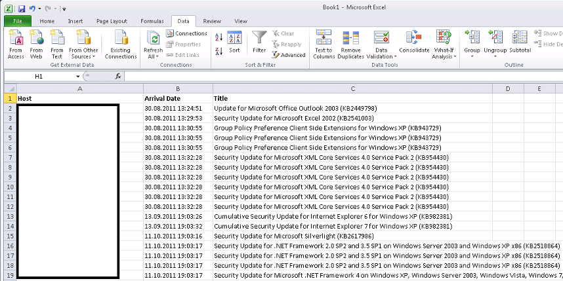Click the Select All corner button
Viewport: 563px width, 281px height.
coord(10,88)
